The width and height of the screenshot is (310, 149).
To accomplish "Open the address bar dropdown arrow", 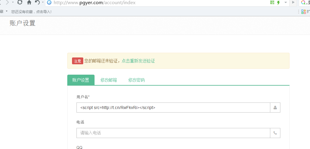I will [x=285, y=2].
